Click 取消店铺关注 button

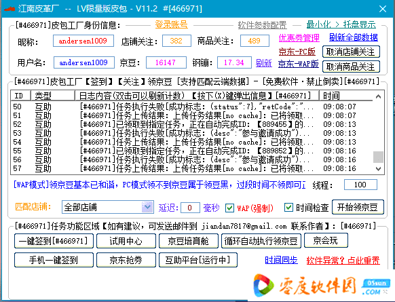coord(351,52)
